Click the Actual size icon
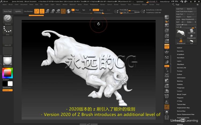Viewport: 201px width, 125px height. [x=167, y=36]
